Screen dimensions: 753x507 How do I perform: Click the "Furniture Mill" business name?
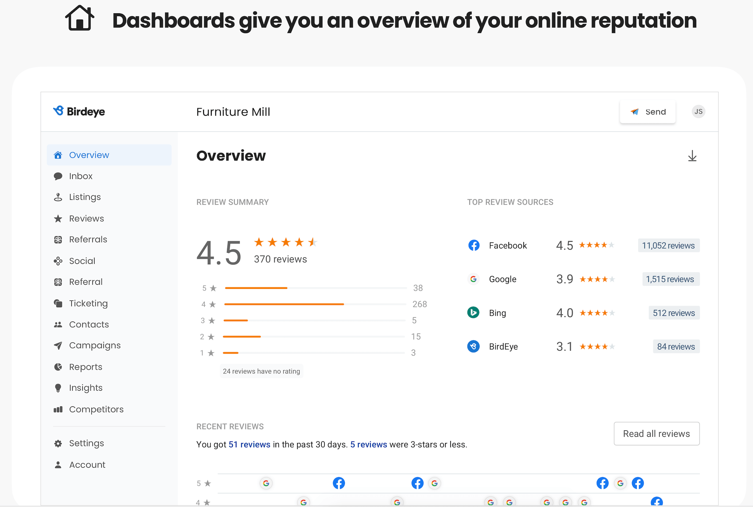tap(233, 112)
